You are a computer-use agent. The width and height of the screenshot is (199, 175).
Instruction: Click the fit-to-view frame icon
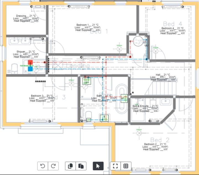pos(116,166)
